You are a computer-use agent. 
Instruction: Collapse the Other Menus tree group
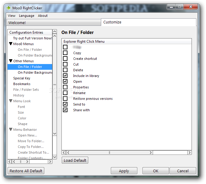click(x=11, y=61)
